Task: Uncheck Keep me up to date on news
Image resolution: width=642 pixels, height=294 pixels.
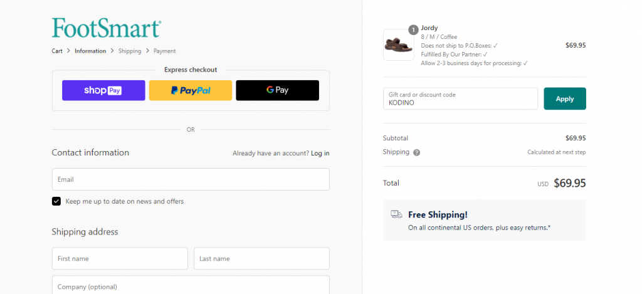Action: (56, 201)
